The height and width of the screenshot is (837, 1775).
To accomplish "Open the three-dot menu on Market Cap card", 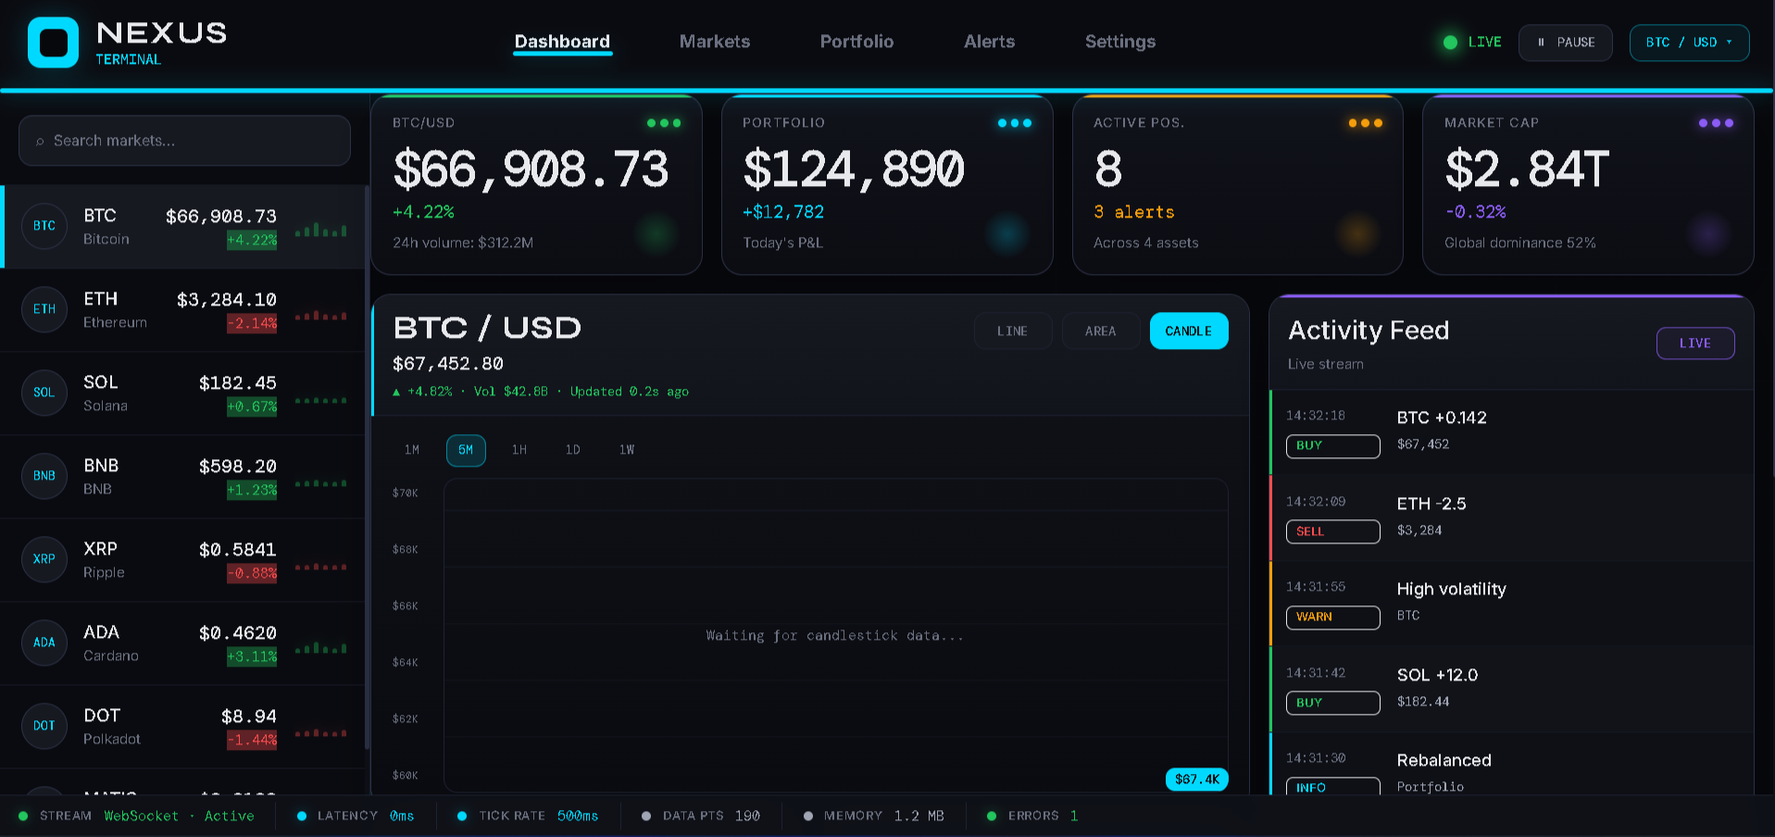I will (x=1716, y=123).
